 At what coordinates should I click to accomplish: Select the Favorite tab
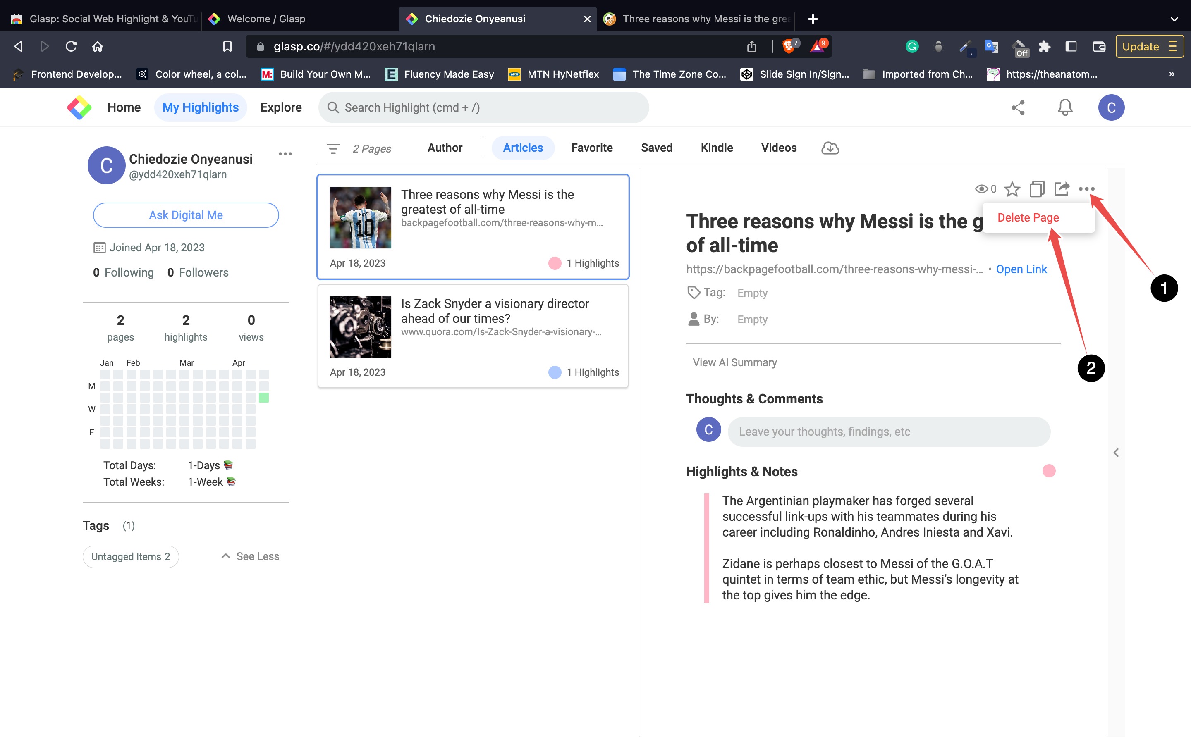(592, 148)
